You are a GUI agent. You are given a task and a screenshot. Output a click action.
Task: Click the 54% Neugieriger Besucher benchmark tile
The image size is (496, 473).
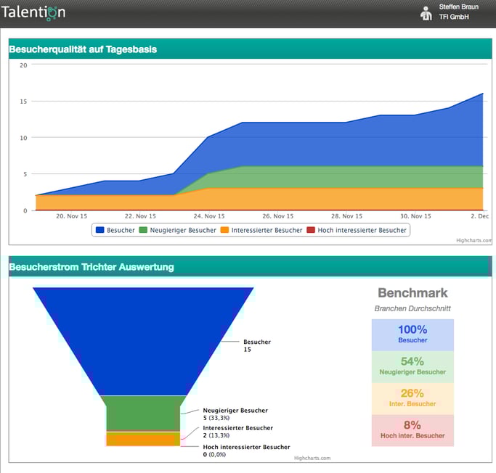coord(412,367)
